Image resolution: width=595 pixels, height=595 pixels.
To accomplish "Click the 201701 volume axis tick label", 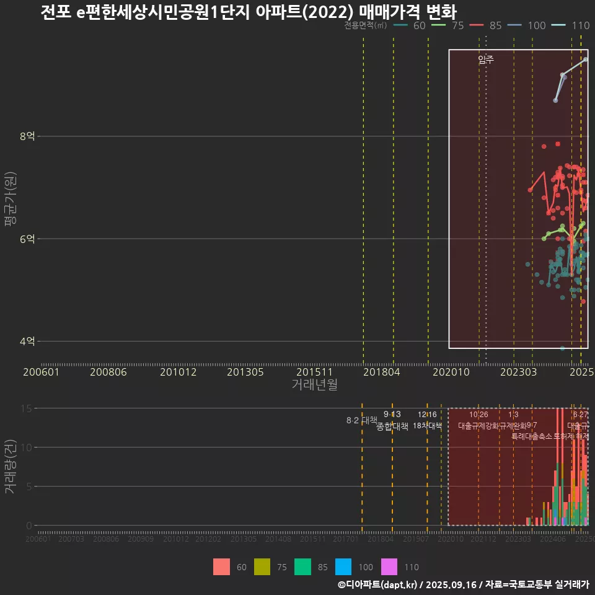I will point(346,539).
